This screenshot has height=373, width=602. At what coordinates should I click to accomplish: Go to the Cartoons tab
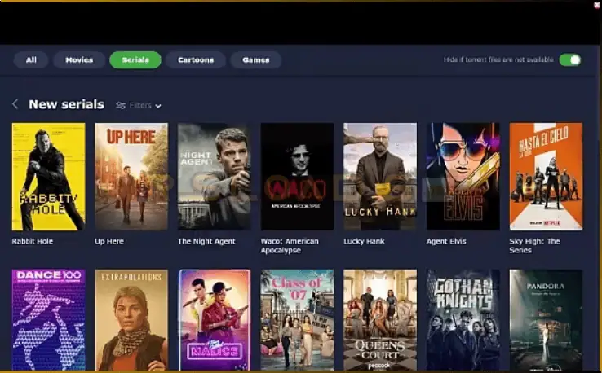(196, 59)
